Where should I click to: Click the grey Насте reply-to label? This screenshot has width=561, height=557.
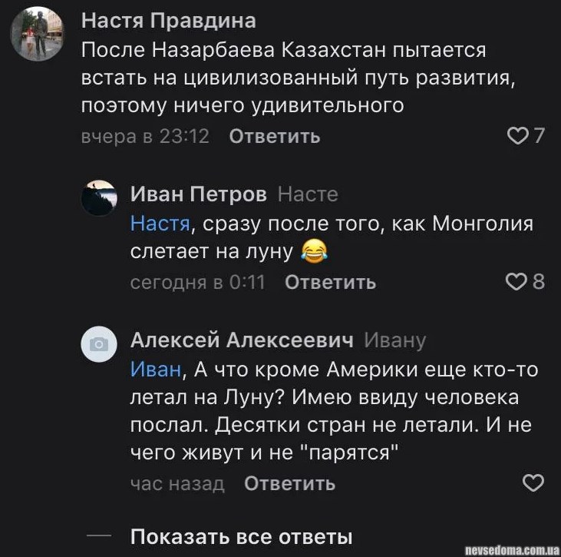307,194
